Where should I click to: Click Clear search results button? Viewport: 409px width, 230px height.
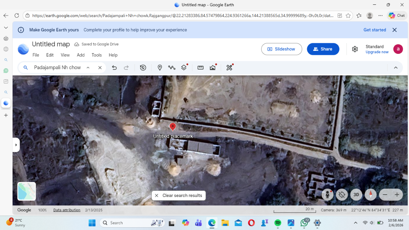click(179, 196)
